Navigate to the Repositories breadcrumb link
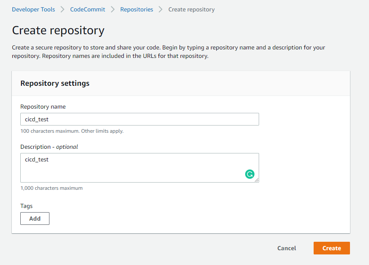369x265 pixels. [137, 9]
